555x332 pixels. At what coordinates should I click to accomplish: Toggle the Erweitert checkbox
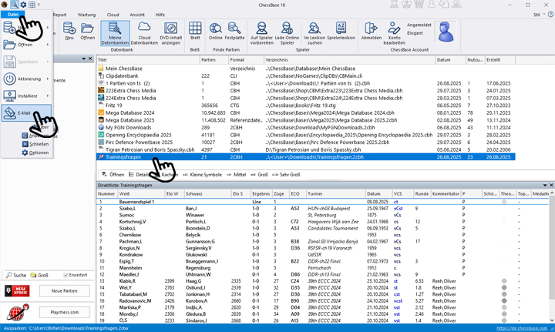66,275
